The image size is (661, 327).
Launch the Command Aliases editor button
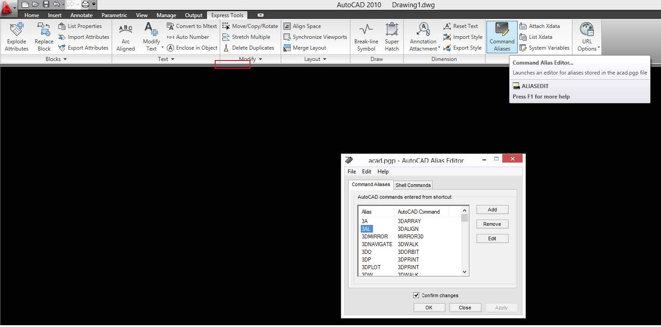[502, 37]
